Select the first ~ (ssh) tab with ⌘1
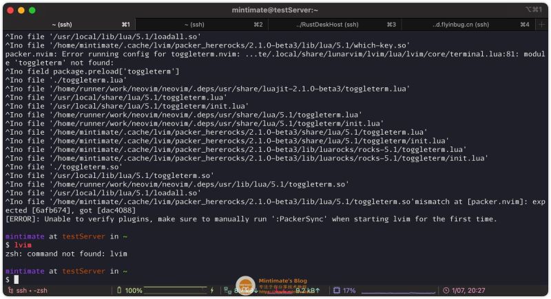The width and height of the screenshot is (551, 299). click(x=69, y=25)
